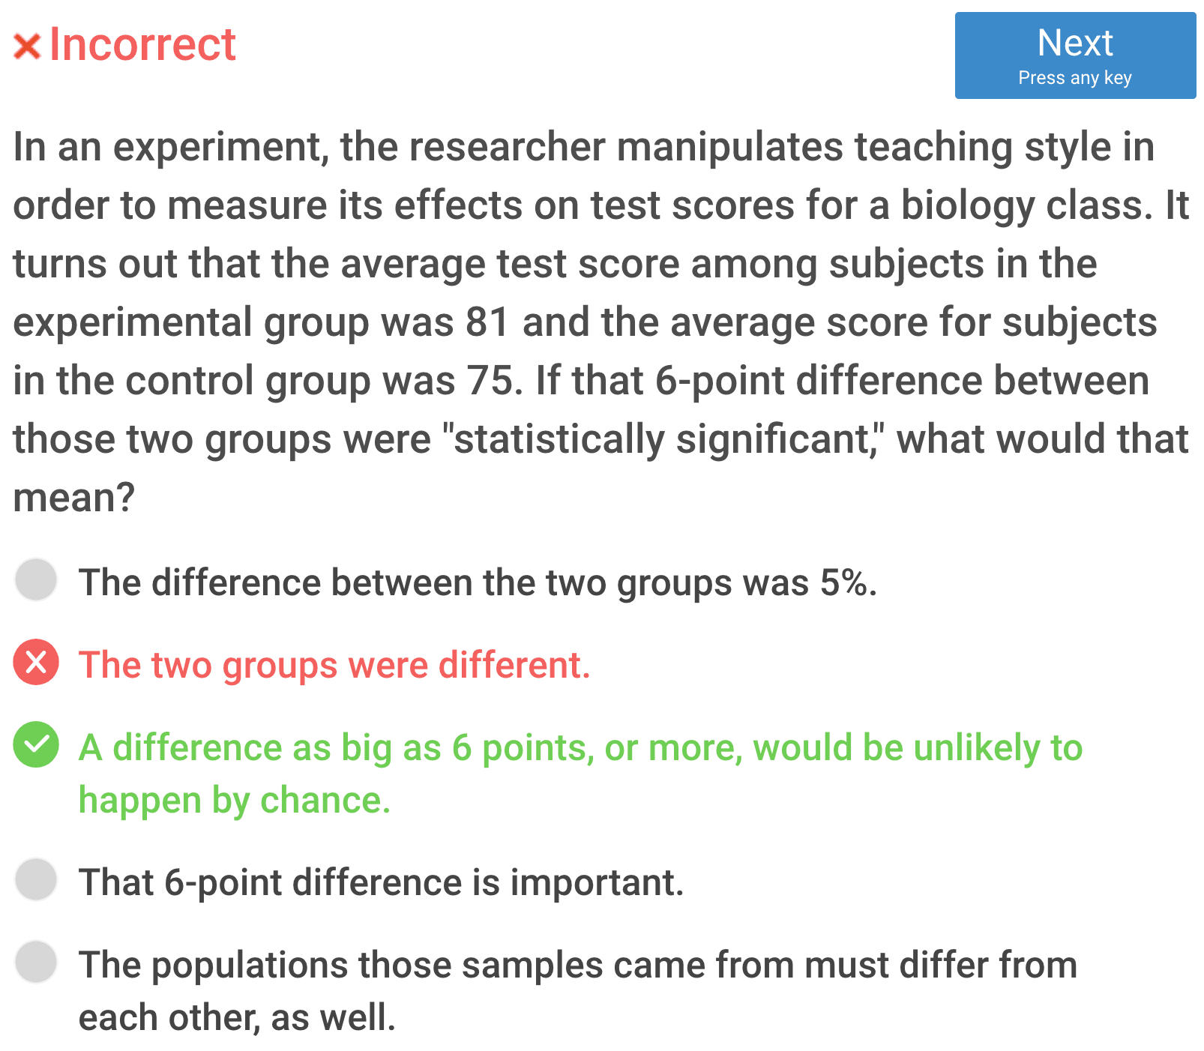
Task: Click the 'each other, as well.' answer line
Action: pyautogui.click(x=237, y=1018)
